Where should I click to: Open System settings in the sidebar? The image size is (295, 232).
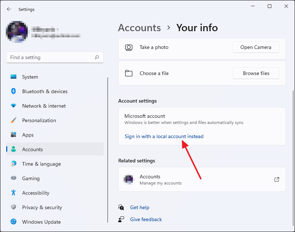[30, 77]
